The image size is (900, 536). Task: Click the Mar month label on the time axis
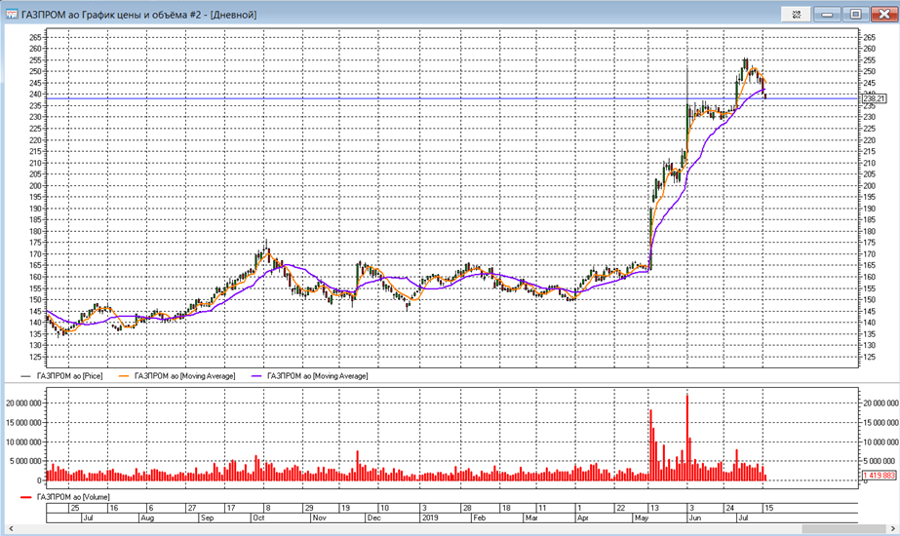[x=530, y=517]
